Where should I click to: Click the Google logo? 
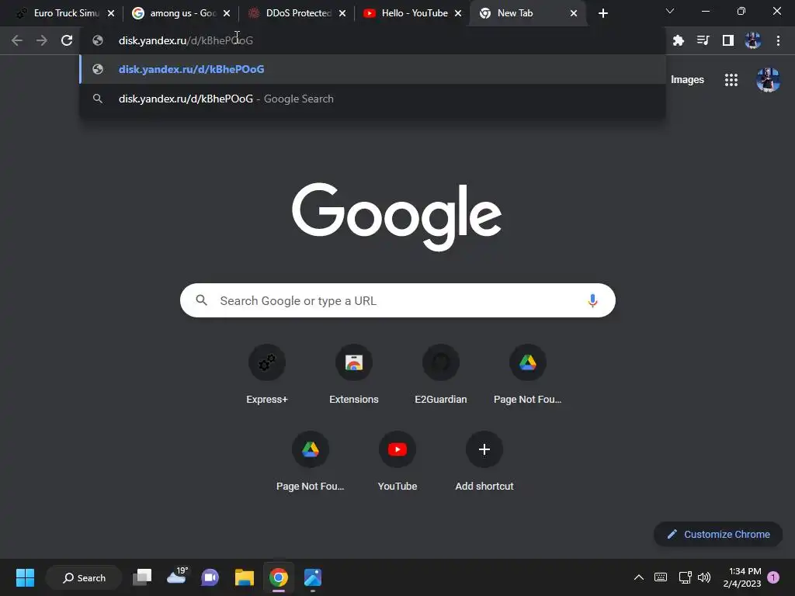[x=397, y=217]
